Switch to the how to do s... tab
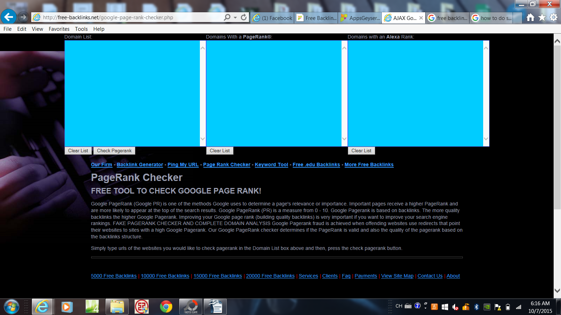This screenshot has height=315, width=561. [492, 18]
